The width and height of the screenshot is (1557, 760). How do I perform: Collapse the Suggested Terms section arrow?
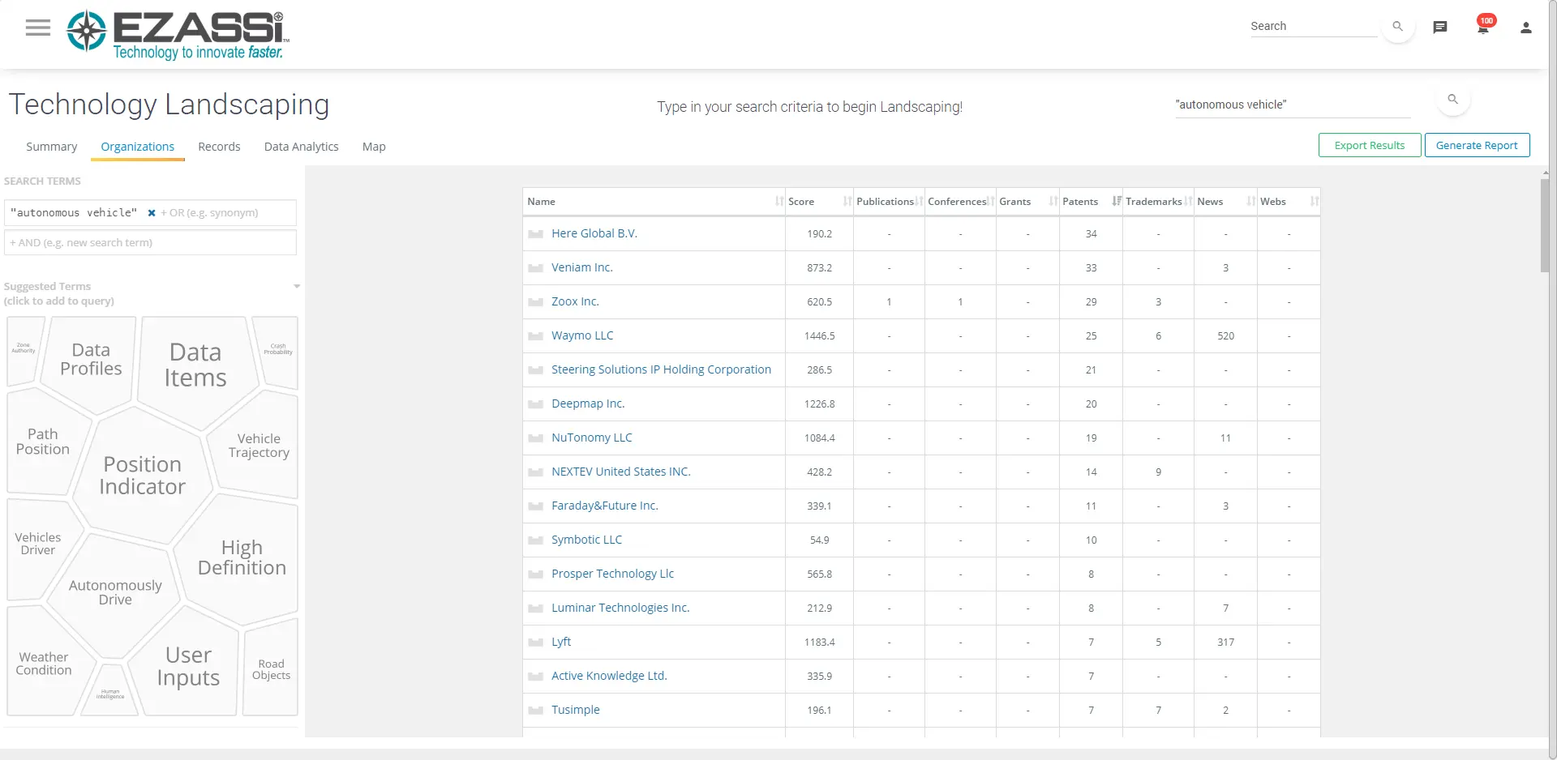coord(297,287)
